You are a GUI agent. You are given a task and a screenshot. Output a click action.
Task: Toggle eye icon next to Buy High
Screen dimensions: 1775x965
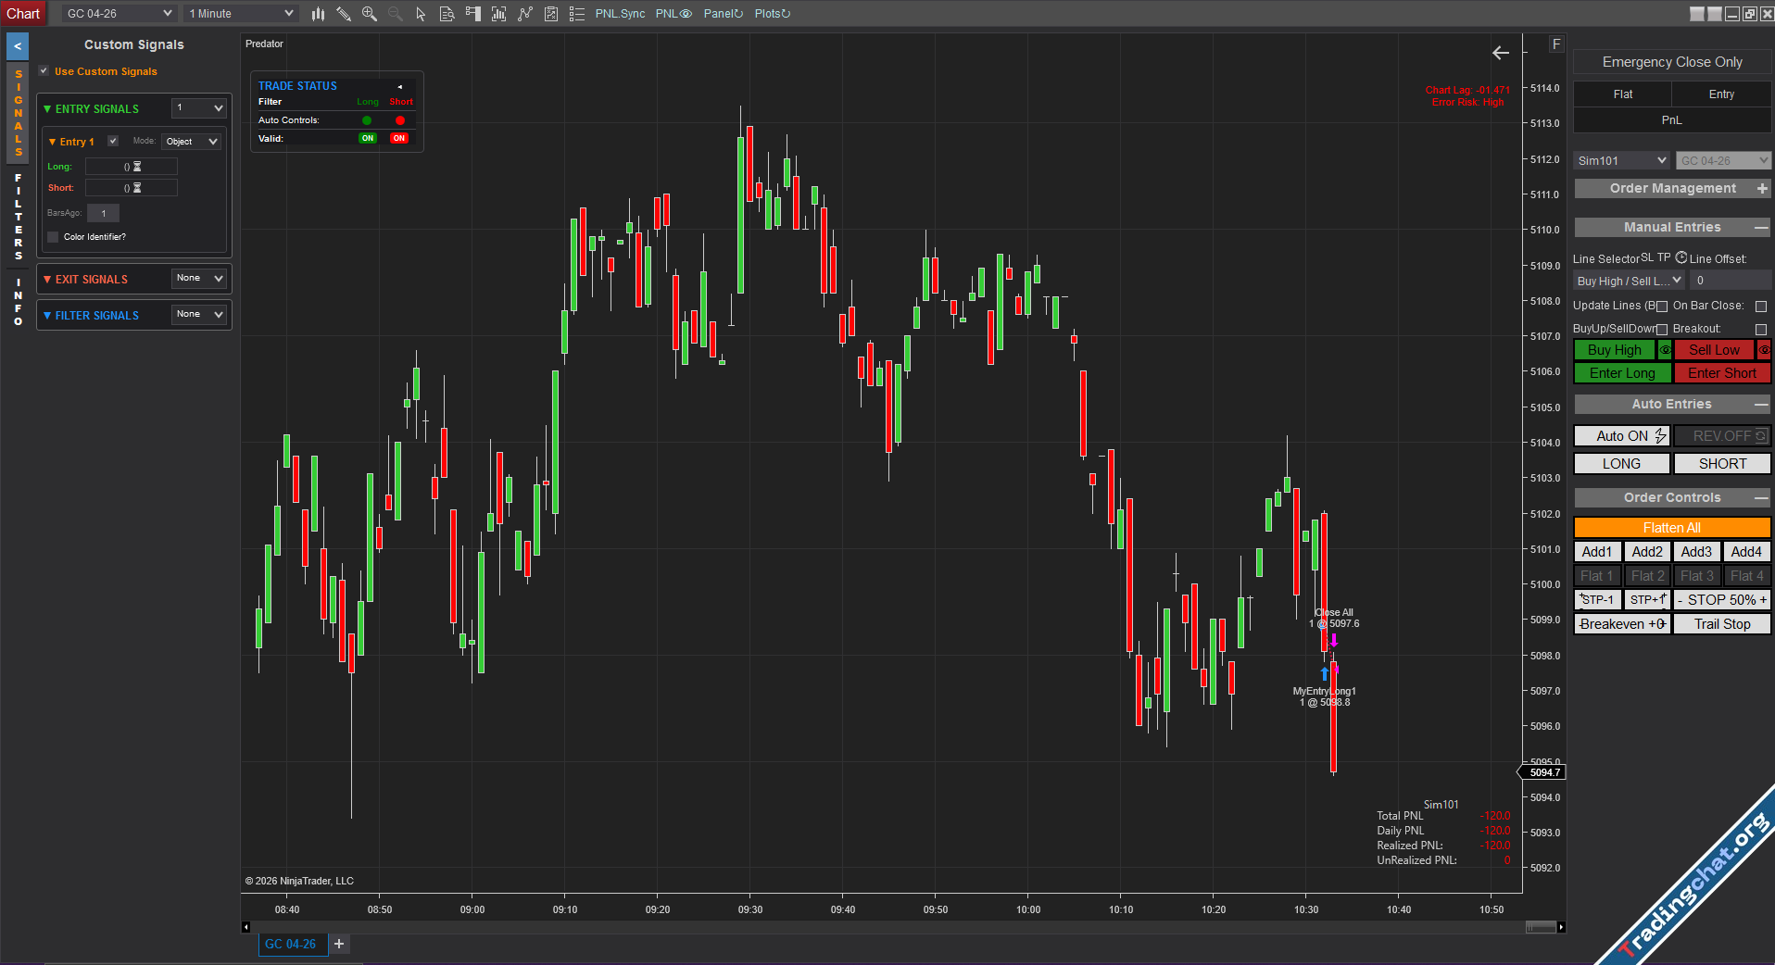coord(1665,350)
